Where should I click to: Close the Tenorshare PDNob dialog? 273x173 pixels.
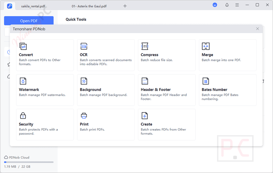click(x=258, y=29)
